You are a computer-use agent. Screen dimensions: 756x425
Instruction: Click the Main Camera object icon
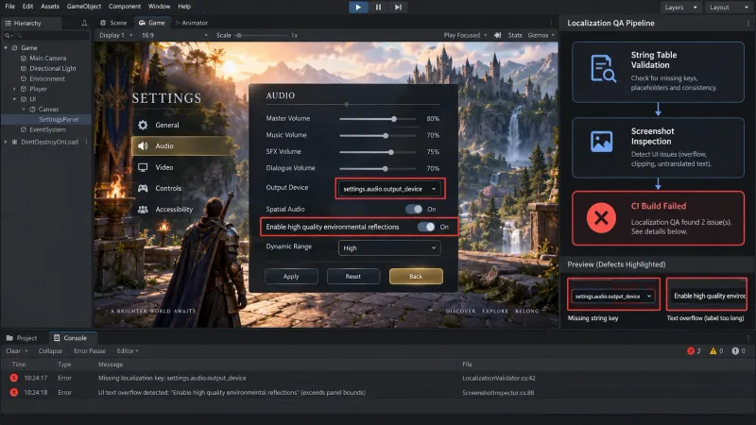(23, 58)
